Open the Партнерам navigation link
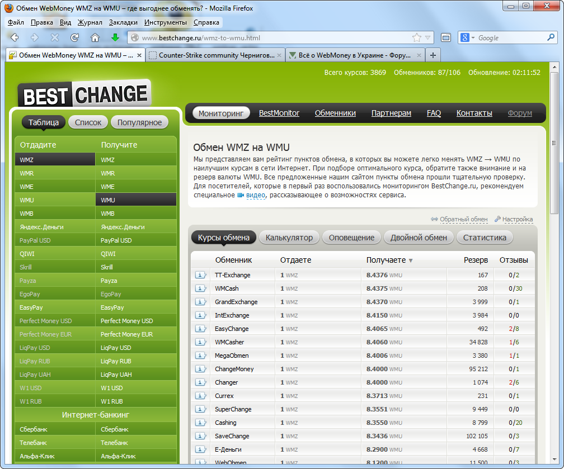The height and width of the screenshot is (469, 564). tap(391, 113)
